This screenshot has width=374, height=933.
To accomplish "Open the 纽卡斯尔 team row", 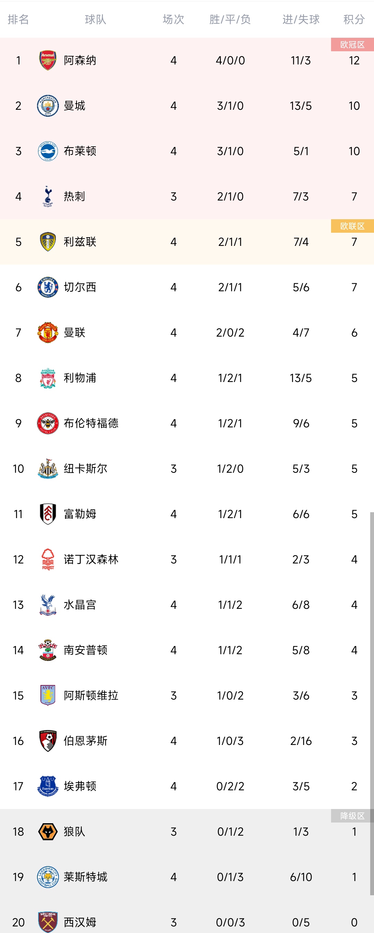I will click(x=187, y=468).
